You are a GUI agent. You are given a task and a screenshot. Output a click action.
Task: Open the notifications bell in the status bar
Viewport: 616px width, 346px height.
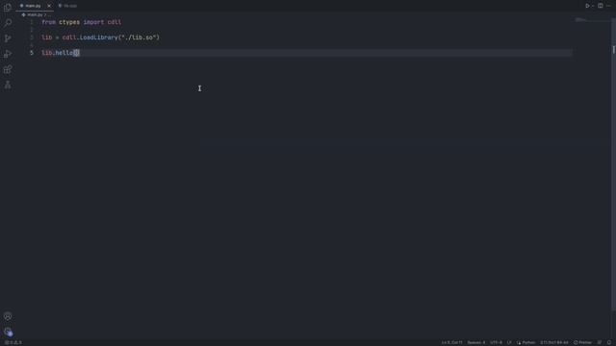click(x=609, y=342)
